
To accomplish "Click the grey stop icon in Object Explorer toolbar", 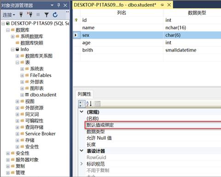I will click(38, 15).
